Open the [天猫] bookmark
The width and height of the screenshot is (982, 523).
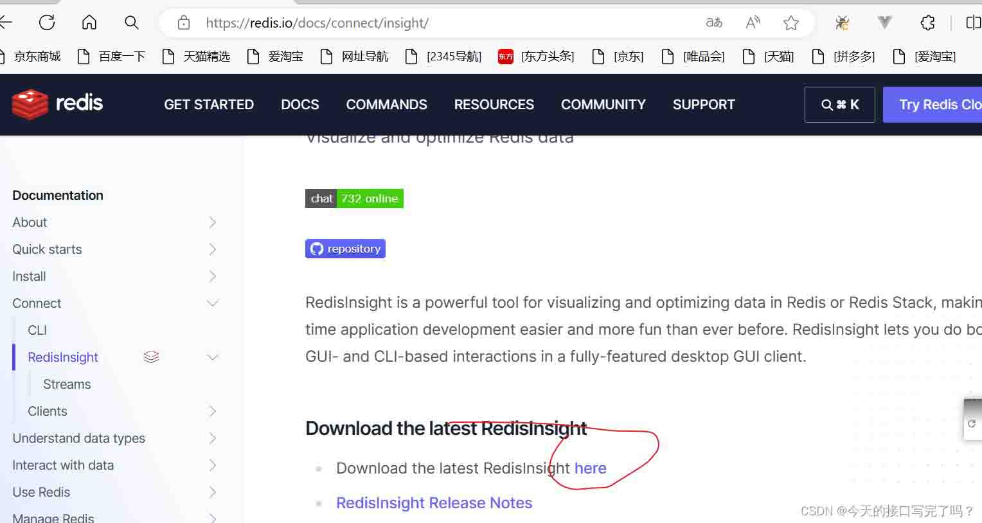click(768, 57)
